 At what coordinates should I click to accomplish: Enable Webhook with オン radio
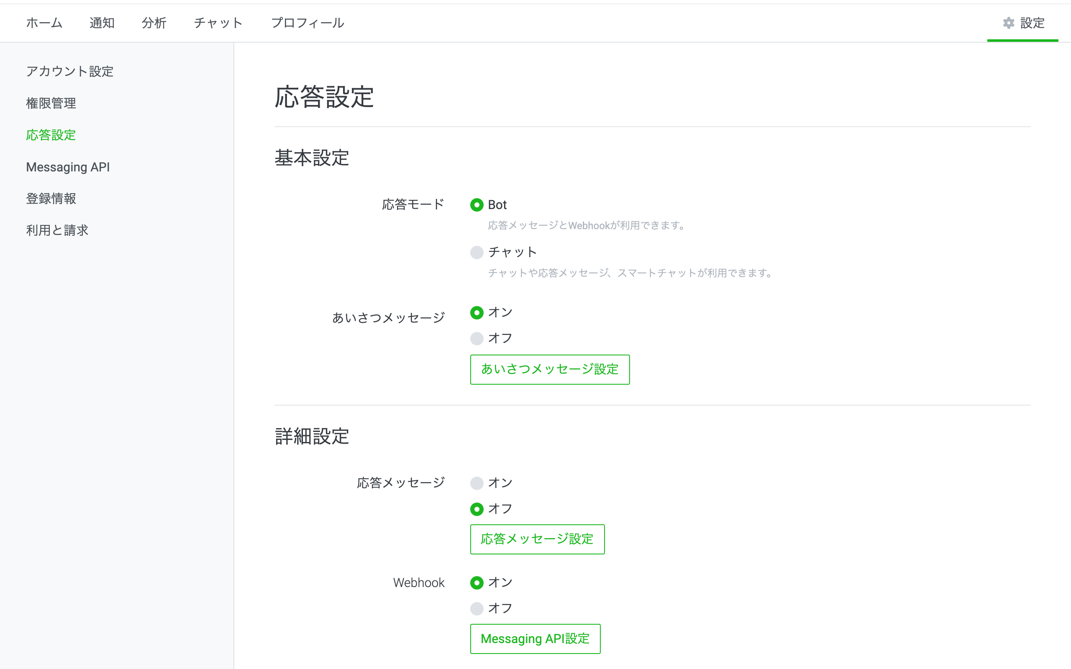[x=477, y=583]
